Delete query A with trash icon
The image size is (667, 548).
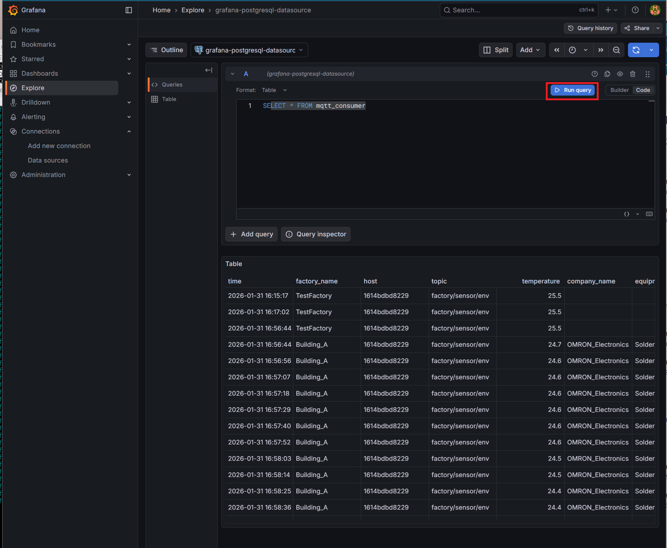[633, 74]
